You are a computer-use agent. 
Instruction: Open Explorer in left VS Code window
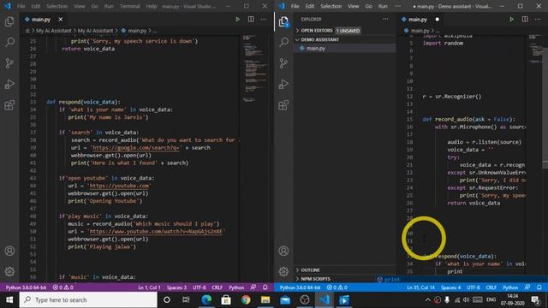pyautogui.click(x=9, y=21)
